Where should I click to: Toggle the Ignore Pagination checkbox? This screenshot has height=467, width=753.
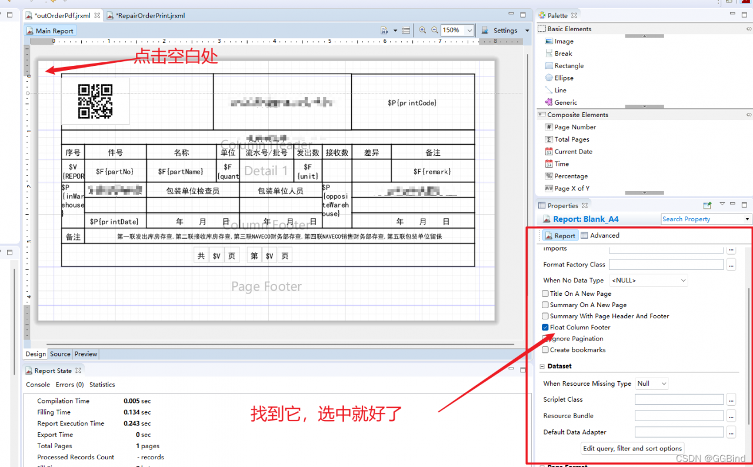tap(545, 338)
